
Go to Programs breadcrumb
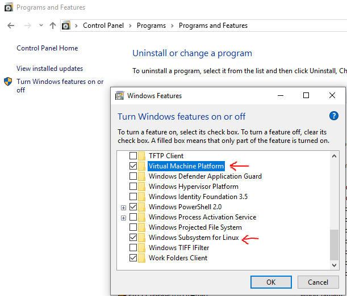click(x=151, y=26)
